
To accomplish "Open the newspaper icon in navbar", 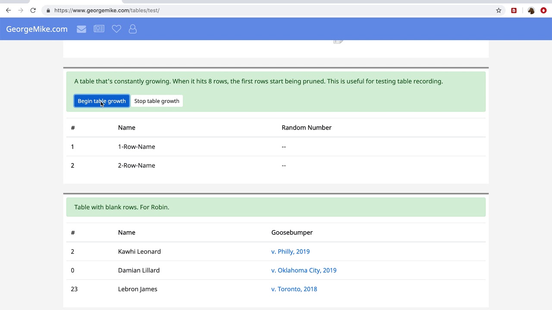I will 99,29.
